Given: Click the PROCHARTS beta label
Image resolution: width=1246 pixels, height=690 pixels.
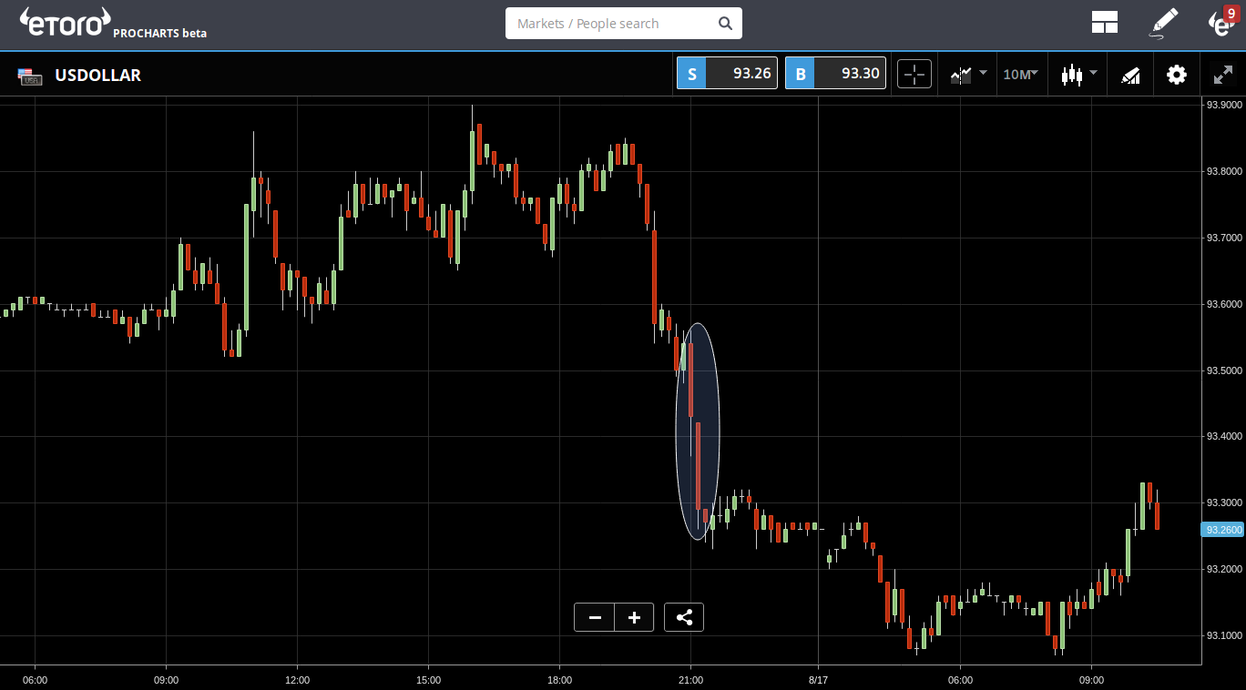Looking at the screenshot, I should click(x=160, y=34).
